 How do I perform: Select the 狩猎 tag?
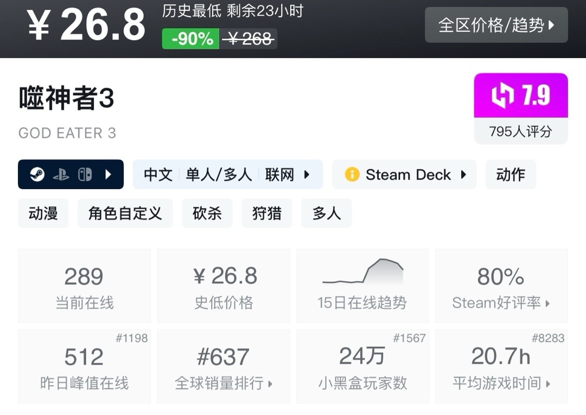pyautogui.click(x=267, y=213)
